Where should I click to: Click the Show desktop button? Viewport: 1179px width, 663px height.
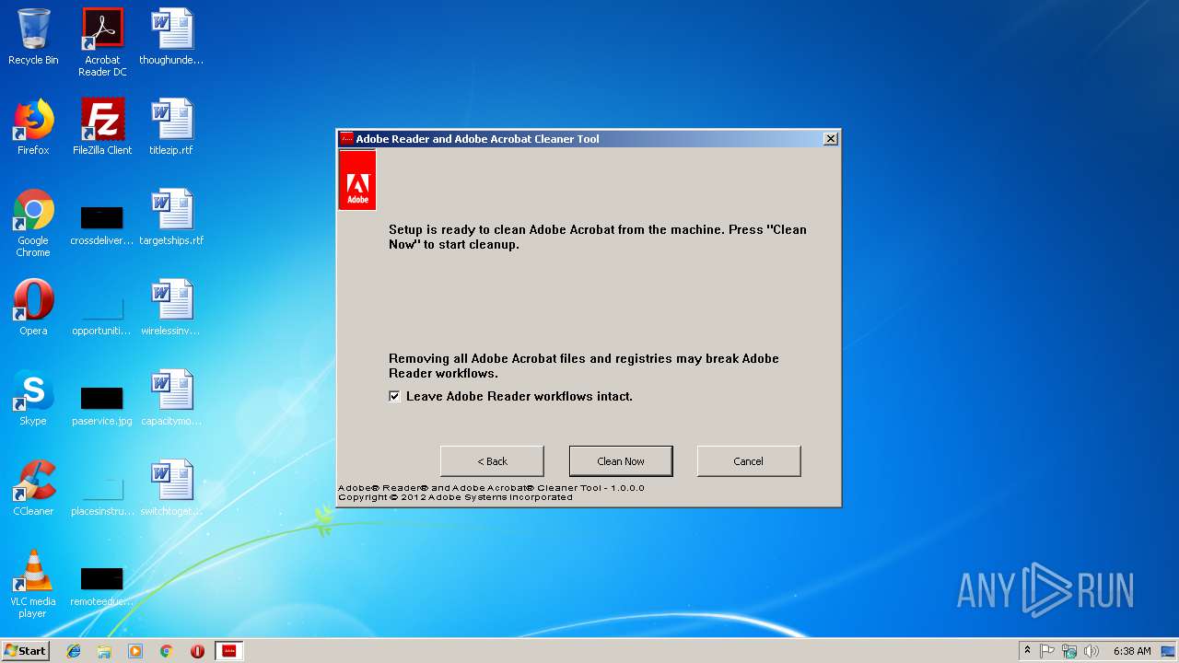(1170, 651)
